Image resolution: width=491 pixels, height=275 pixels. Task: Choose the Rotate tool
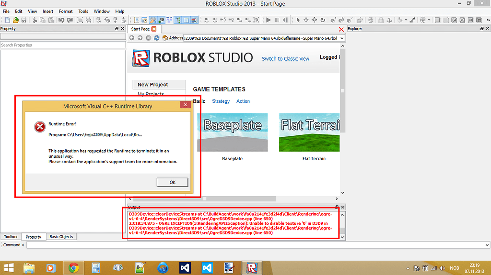click(323, 20)
